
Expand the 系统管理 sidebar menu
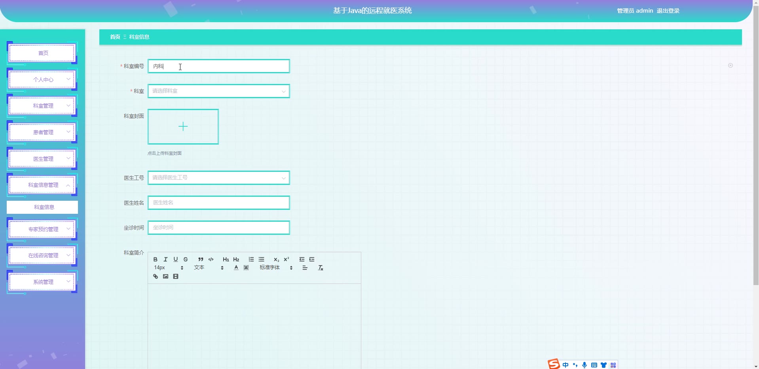[x=42, y=282]
